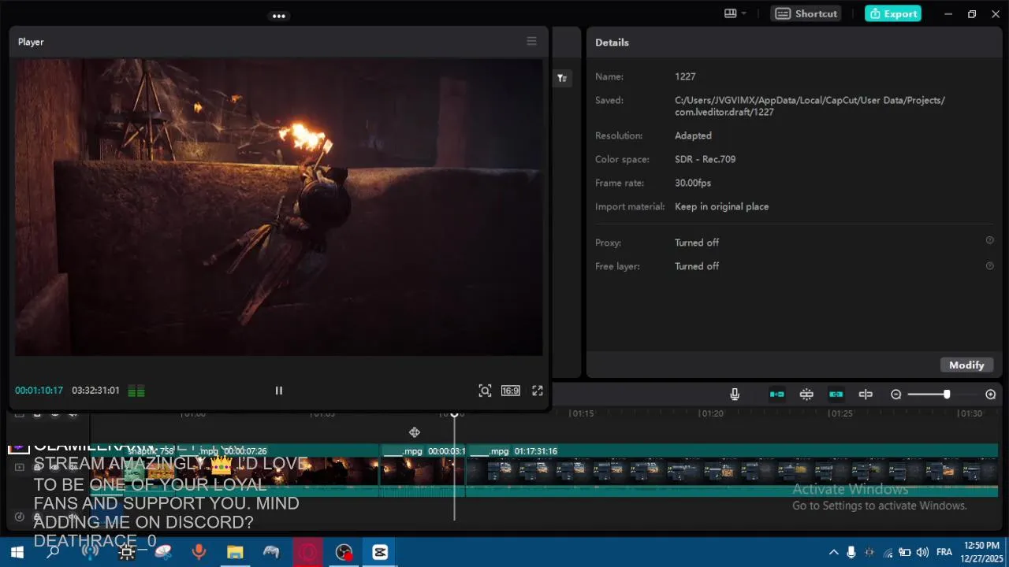Screen dimensions: 1009x567
Task: Click the timeline ruler at 01:25
Action: click(842, 413)
